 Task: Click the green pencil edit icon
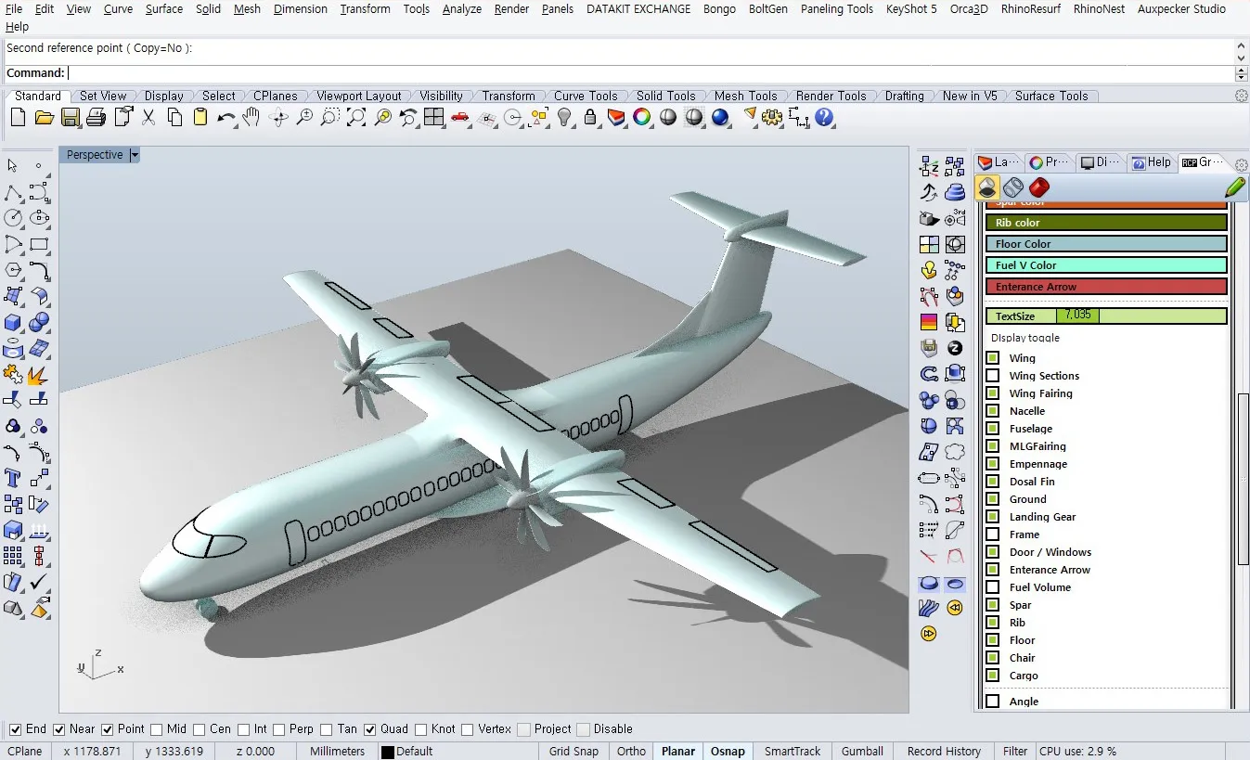tap(1234, 187)
